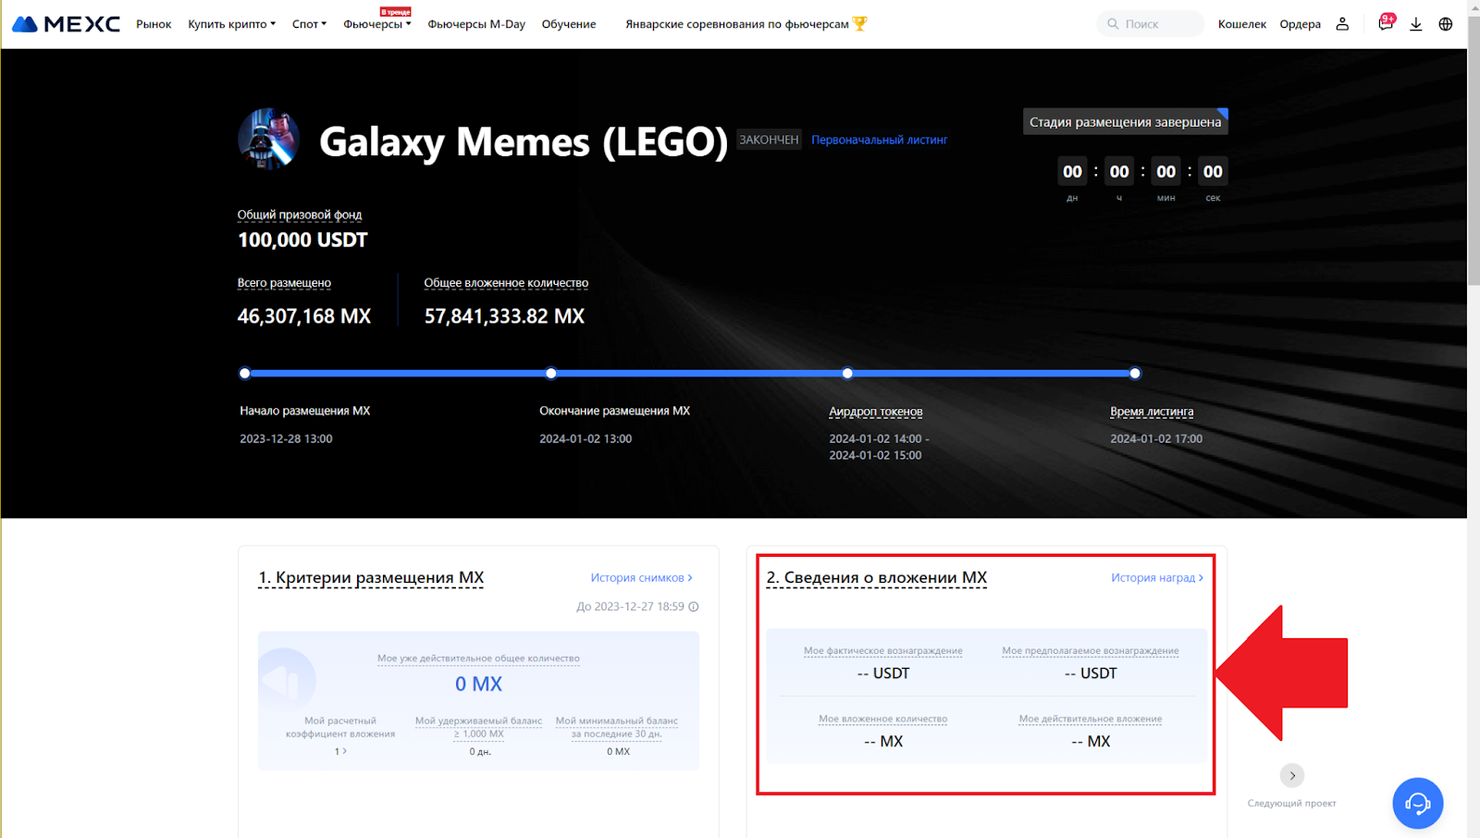The image size is (1480, 838).
Task: Expand Мой расчетный коэффициент вложения value 1
Action: click(340, 751)
